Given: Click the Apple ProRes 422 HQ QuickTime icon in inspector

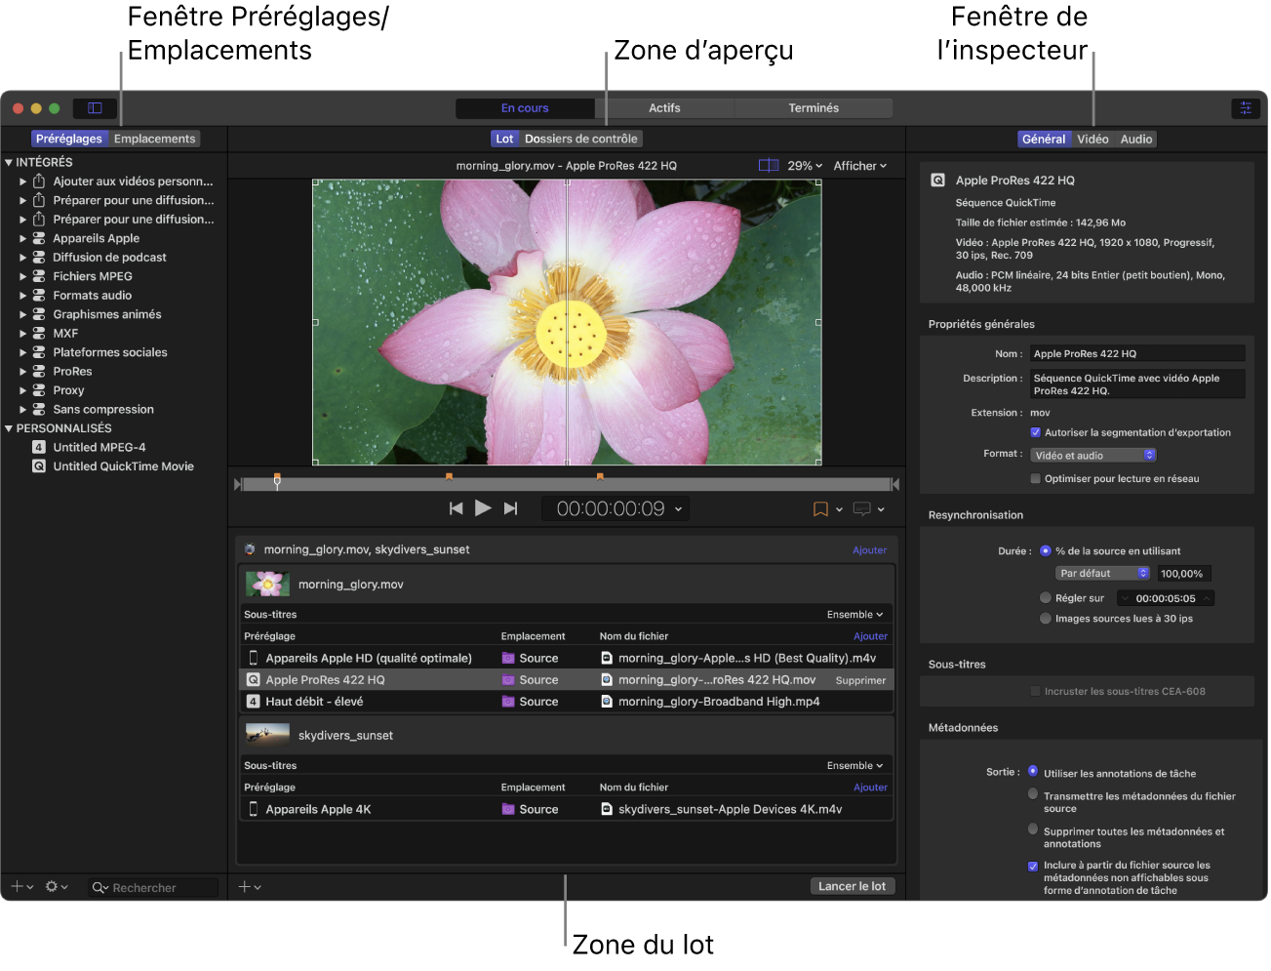Looking at the screenshot, I should pos(937,181).
